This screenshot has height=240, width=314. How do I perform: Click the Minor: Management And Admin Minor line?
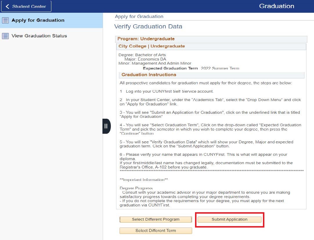155,63
